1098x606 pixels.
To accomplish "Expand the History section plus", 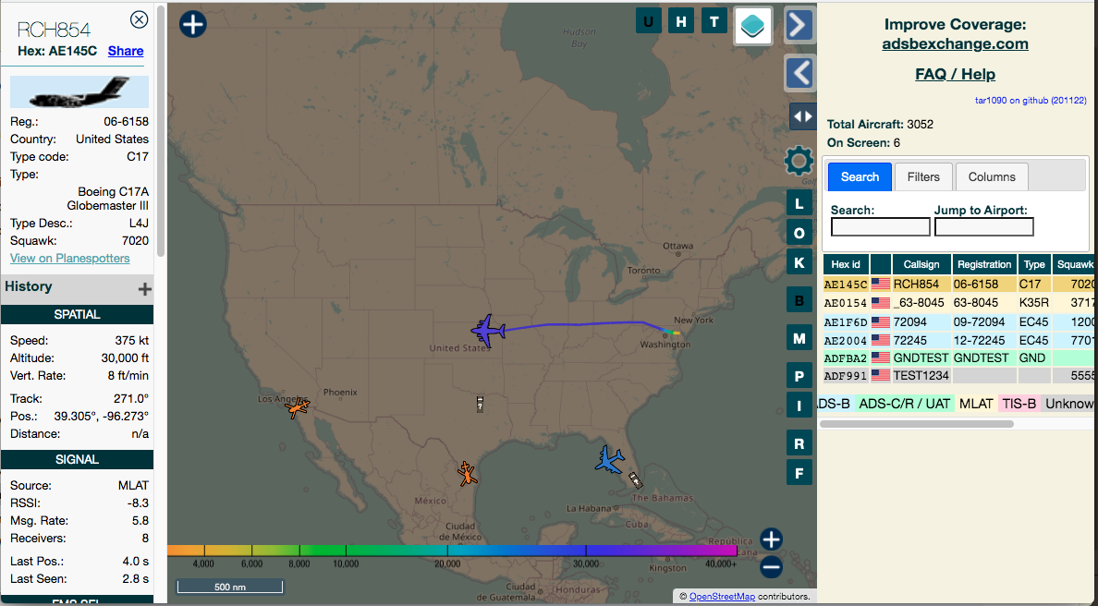I will point(145,289).
